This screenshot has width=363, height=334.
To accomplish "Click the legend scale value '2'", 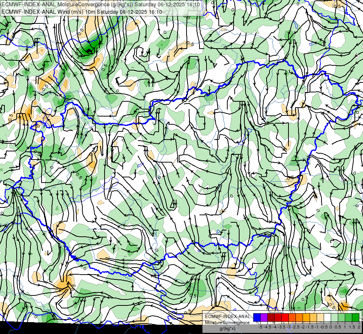I will 359,327.
